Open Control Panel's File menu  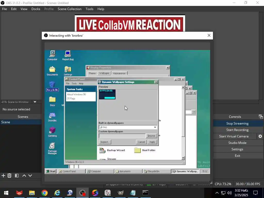tap(68, 83)
